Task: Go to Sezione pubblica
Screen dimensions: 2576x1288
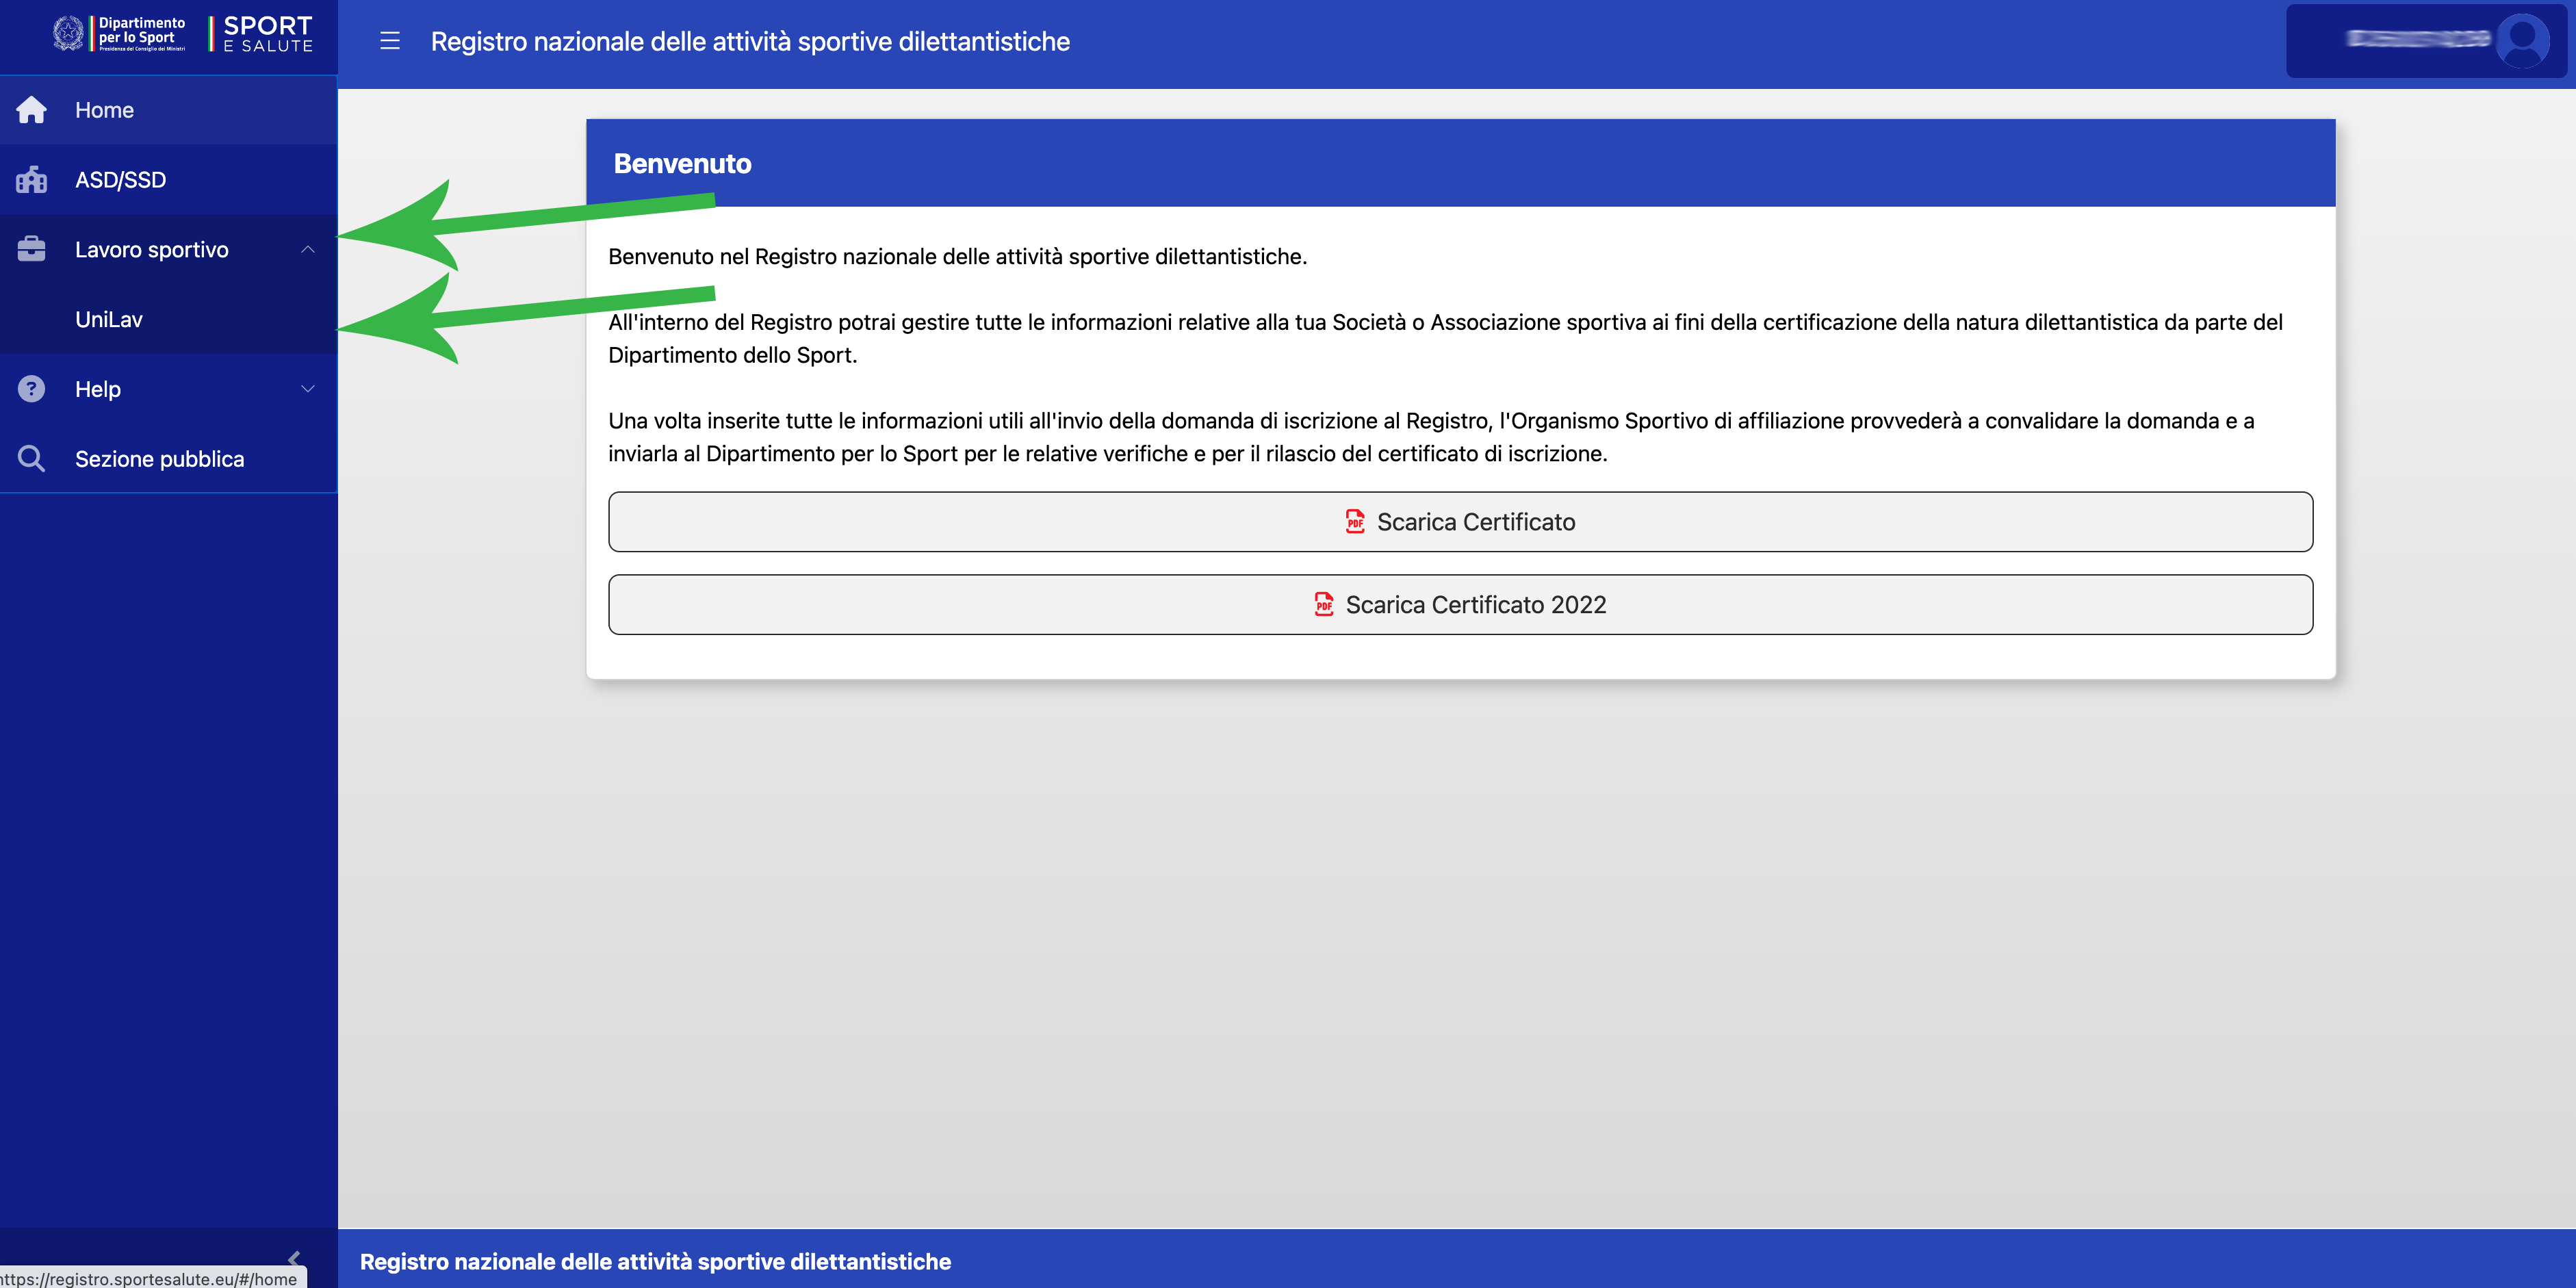Action: point(160,459)
